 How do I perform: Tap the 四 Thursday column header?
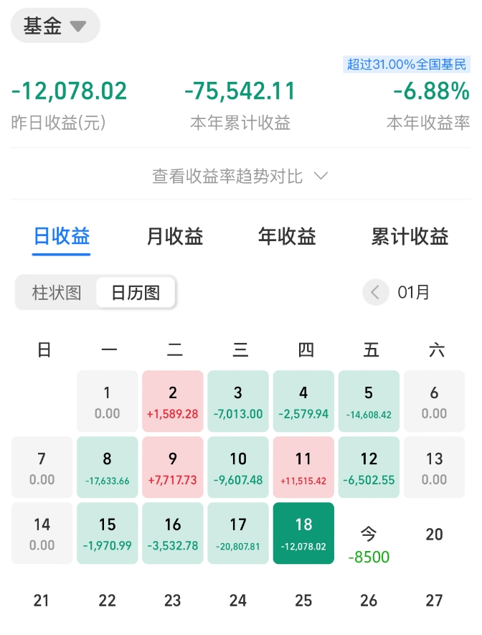click(306, 349)
